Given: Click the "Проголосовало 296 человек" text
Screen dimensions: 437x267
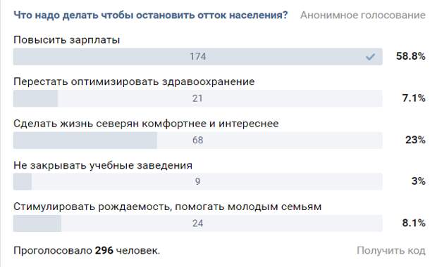Looking at the screenshot, I should pos(87,251).
